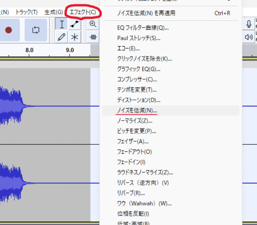Choose EQ フィルター曲線(Q)... effect
The image size is (257, 225).
click(170, 28)
